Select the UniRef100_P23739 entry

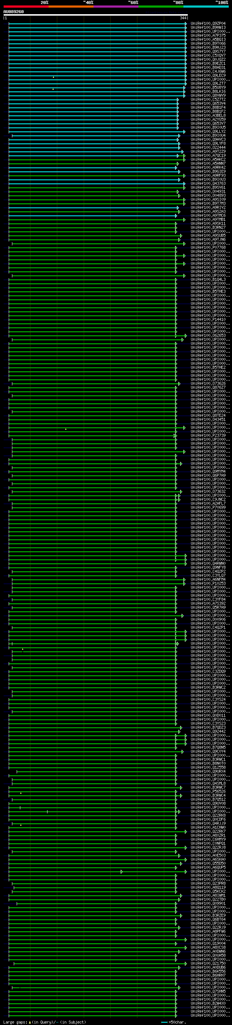pos(208,435)
